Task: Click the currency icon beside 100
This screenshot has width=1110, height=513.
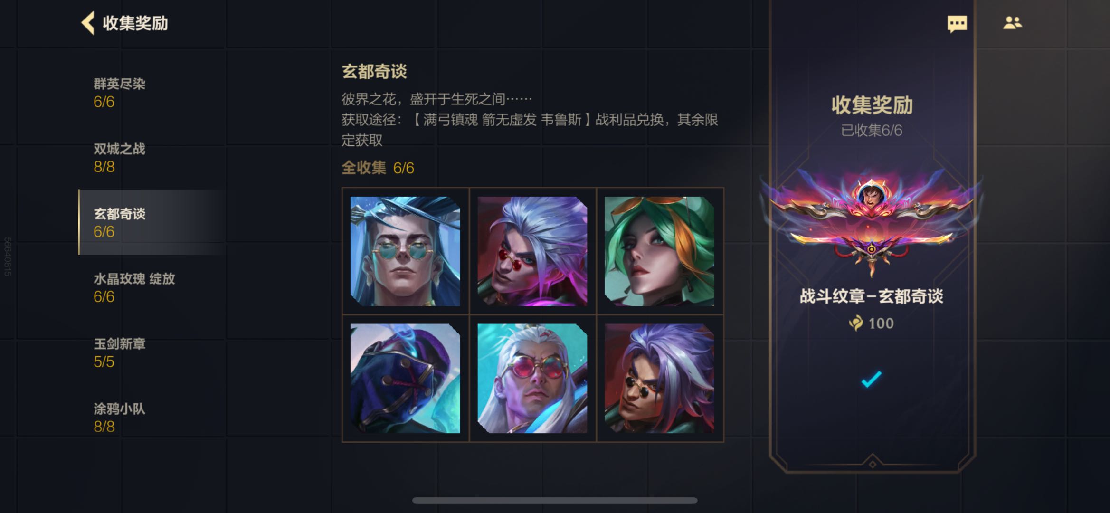Action: click(856, 323)
